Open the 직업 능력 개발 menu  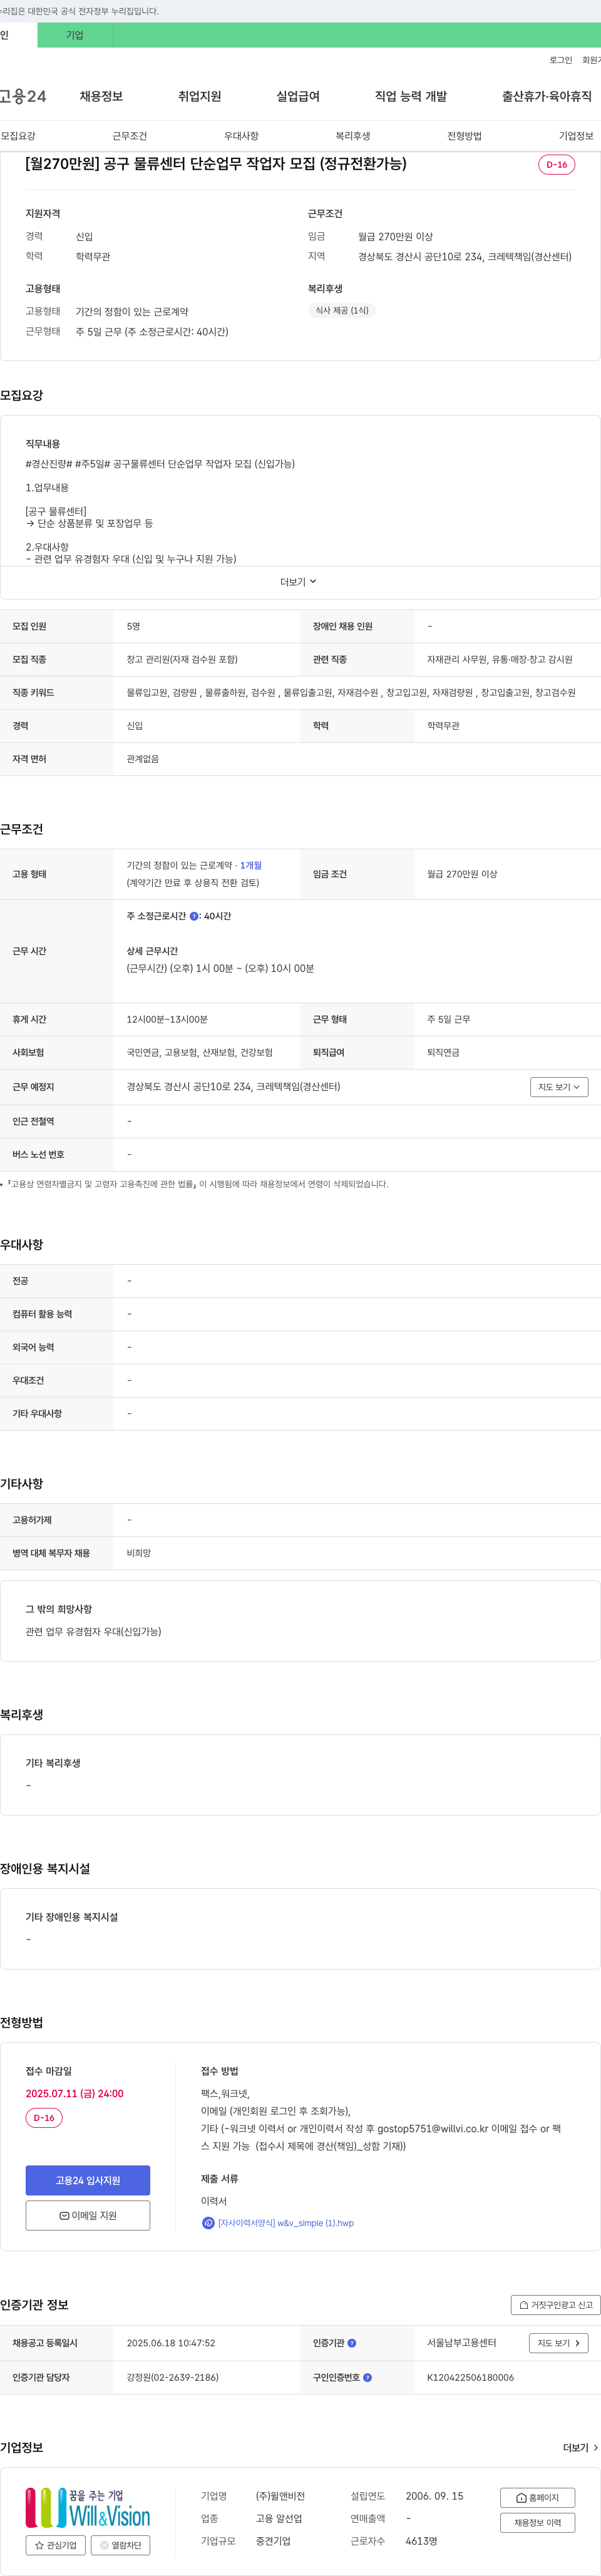(411, 96)
